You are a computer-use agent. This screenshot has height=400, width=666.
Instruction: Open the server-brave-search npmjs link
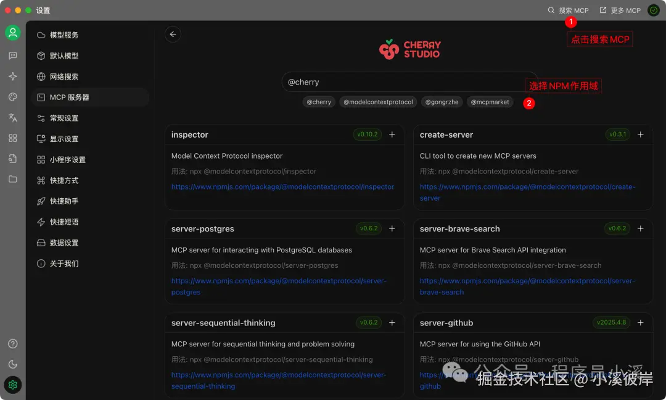[x=527, y=286]
